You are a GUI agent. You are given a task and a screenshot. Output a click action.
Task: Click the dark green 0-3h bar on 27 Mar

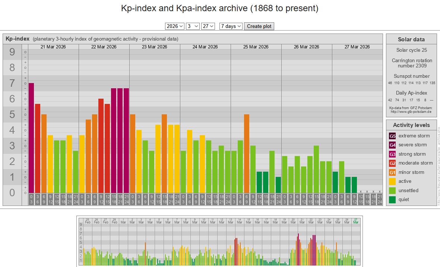[335, 182]
